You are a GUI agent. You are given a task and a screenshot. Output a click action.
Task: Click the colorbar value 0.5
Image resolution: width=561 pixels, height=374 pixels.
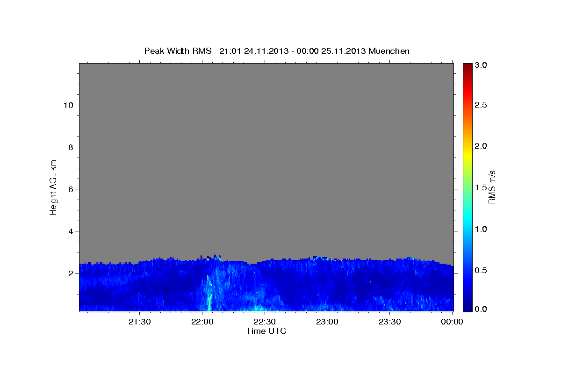coord(481,270)
